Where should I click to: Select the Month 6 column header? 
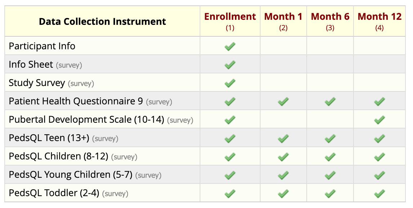[330, 21]
